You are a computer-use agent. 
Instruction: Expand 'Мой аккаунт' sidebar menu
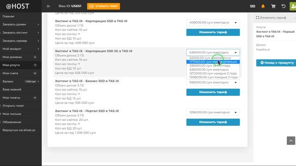(x=21, y=49)
